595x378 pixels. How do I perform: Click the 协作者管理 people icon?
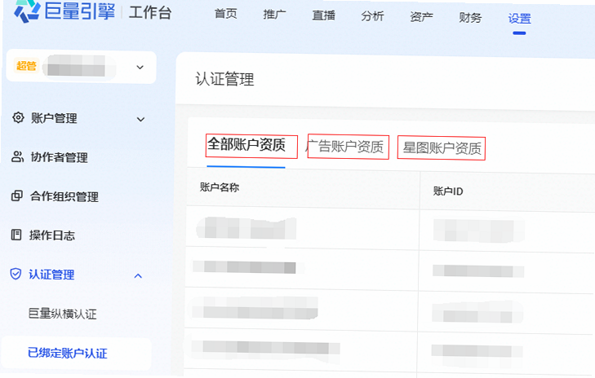coord(17,156)
